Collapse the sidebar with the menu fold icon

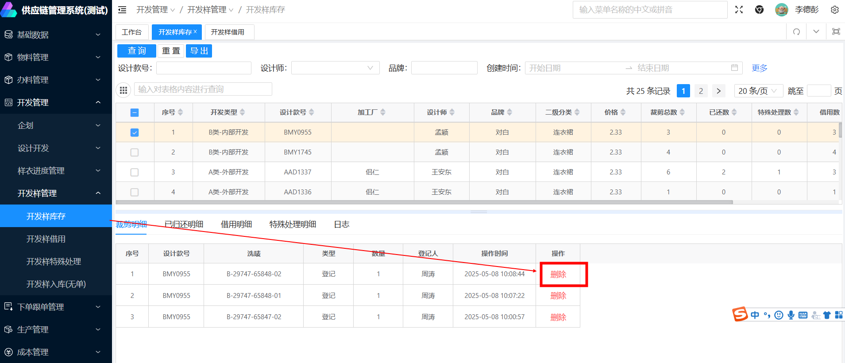(x=122, y=10)
